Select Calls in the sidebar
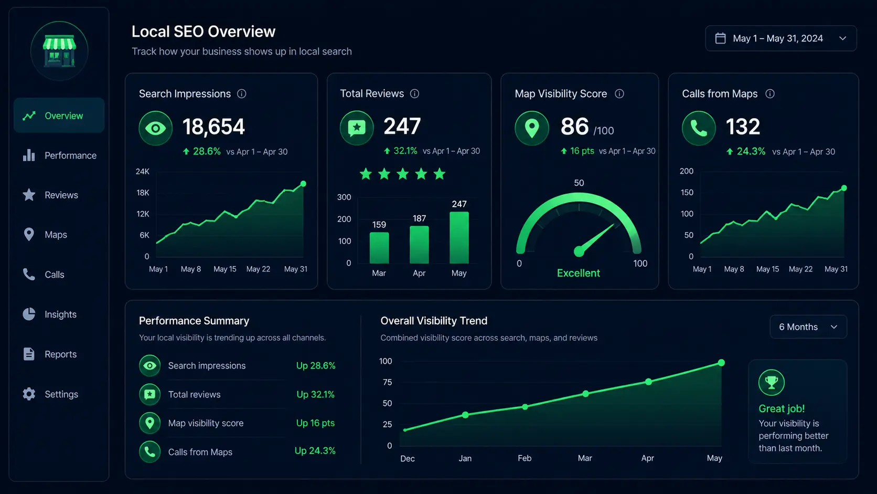 tap(59, 274)
